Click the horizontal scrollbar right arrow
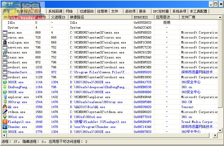The width and height of the screenshot is (224, 146). point(215,135)
